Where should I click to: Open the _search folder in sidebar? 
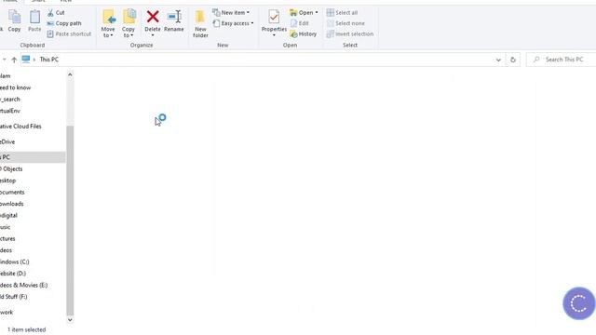pyautogui.click(x=10, y=100)
